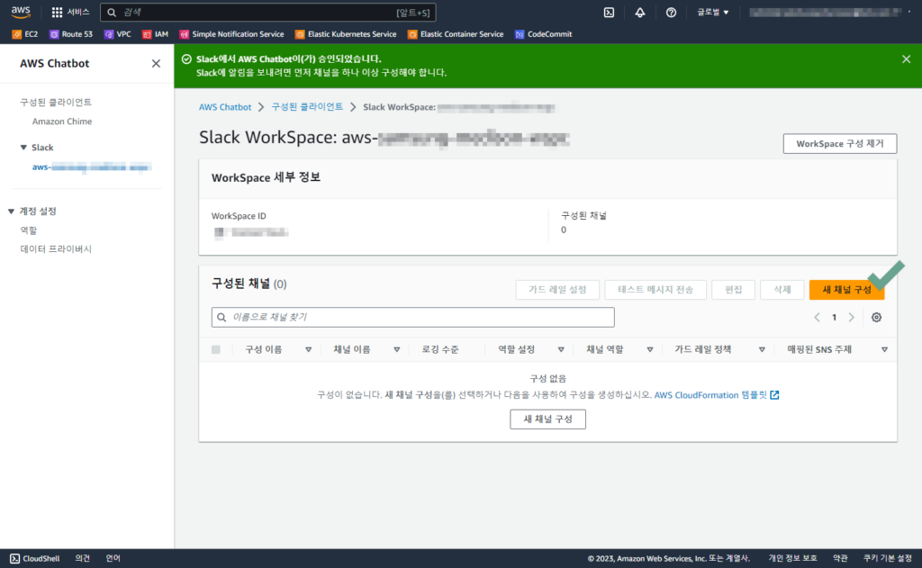Open Configured clients (구성된 클라이언트) in the sidebar
The height and width of the screenshot is (568, 922).
(56, 102)
